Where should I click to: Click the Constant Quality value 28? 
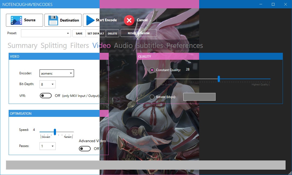[188, 69]
